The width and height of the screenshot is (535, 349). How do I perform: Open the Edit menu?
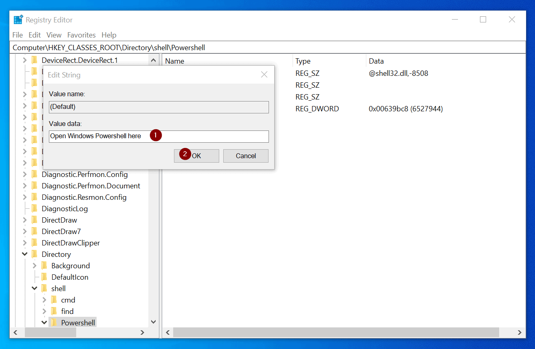tap(35, 35)
